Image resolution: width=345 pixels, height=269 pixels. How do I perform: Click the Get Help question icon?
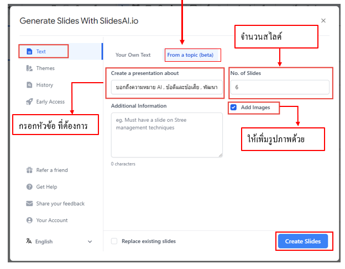29,187
